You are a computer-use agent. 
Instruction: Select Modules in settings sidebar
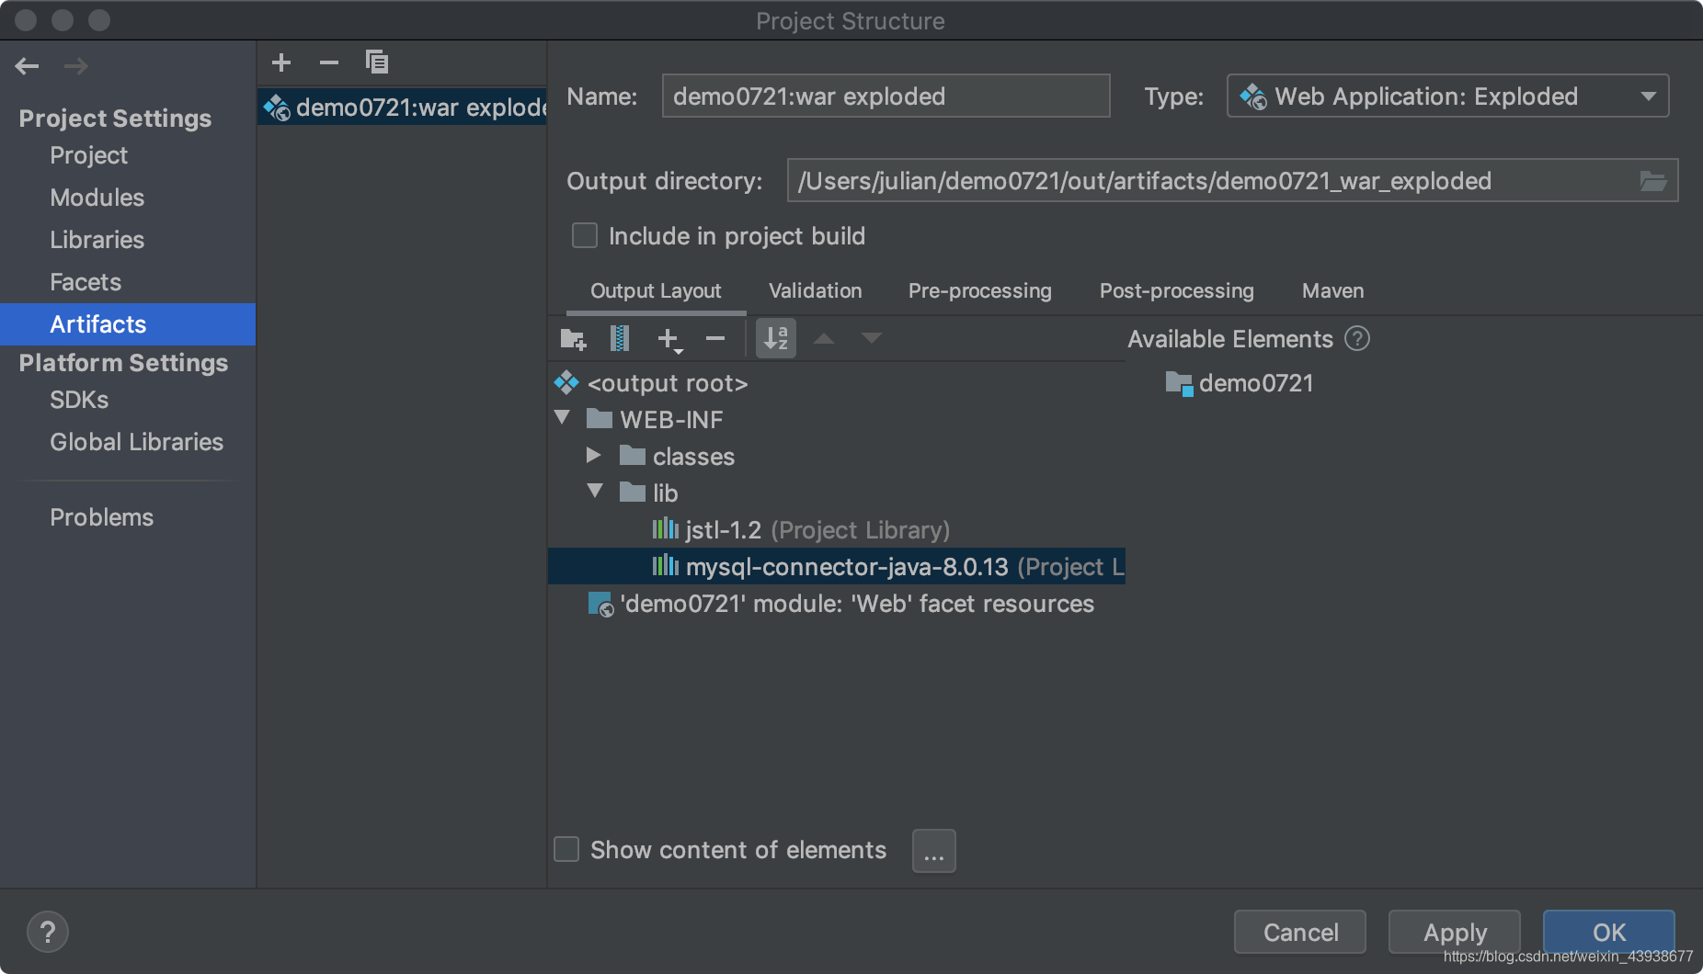click(x=128, y=198)
